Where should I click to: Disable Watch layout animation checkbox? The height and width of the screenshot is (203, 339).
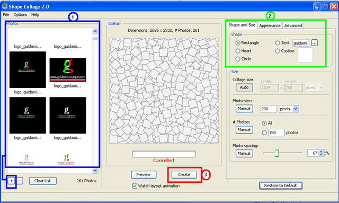pos(135,186)
